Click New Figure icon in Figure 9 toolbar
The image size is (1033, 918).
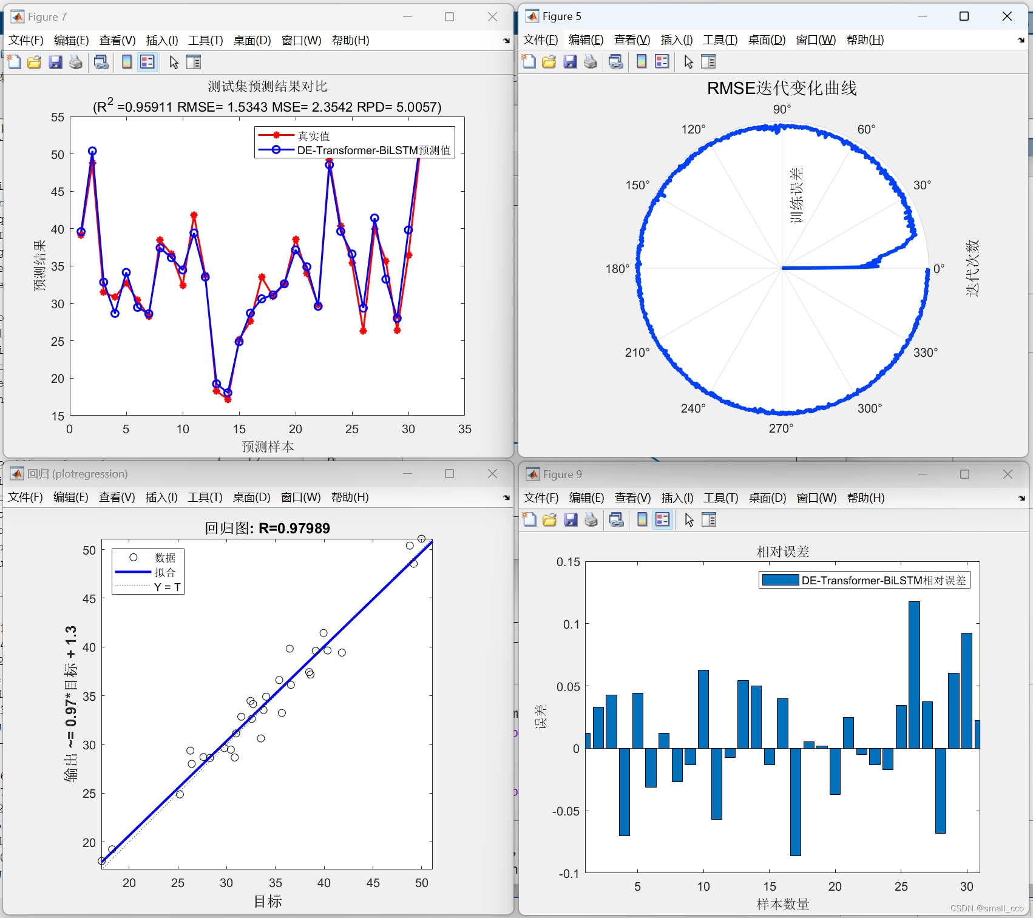(529, 519)
